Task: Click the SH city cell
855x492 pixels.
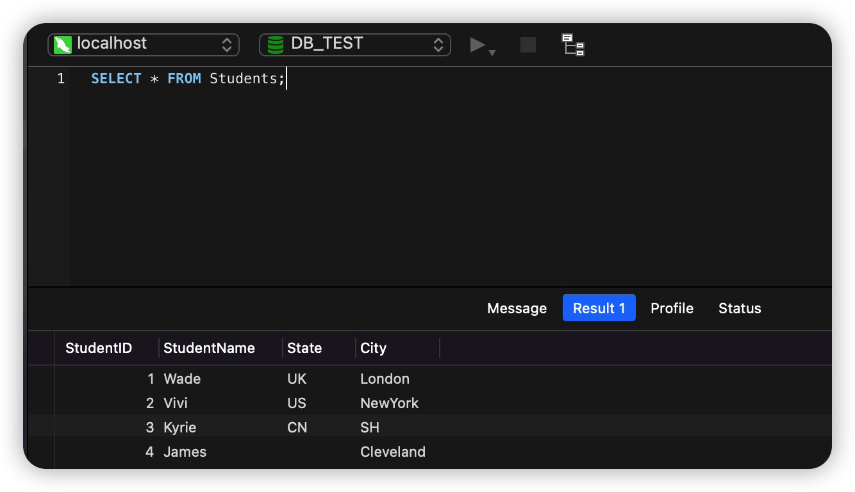Action: click(x=398, y=427)
